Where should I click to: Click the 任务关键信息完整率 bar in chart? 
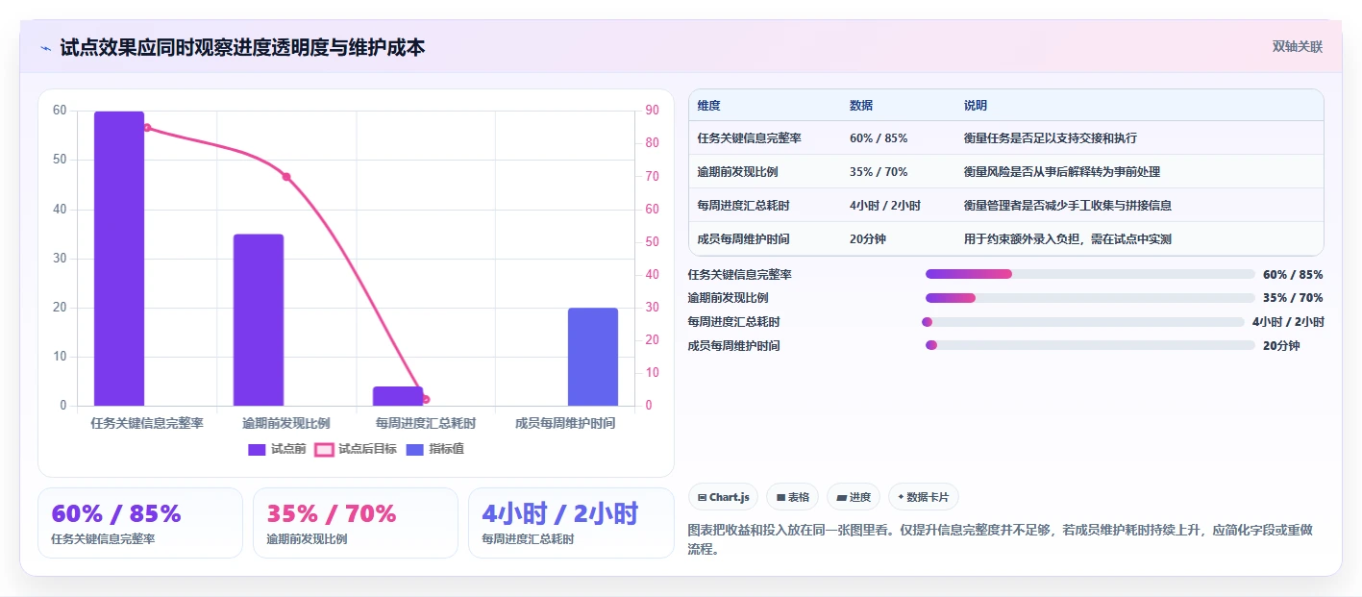click(x=119, y=259)
